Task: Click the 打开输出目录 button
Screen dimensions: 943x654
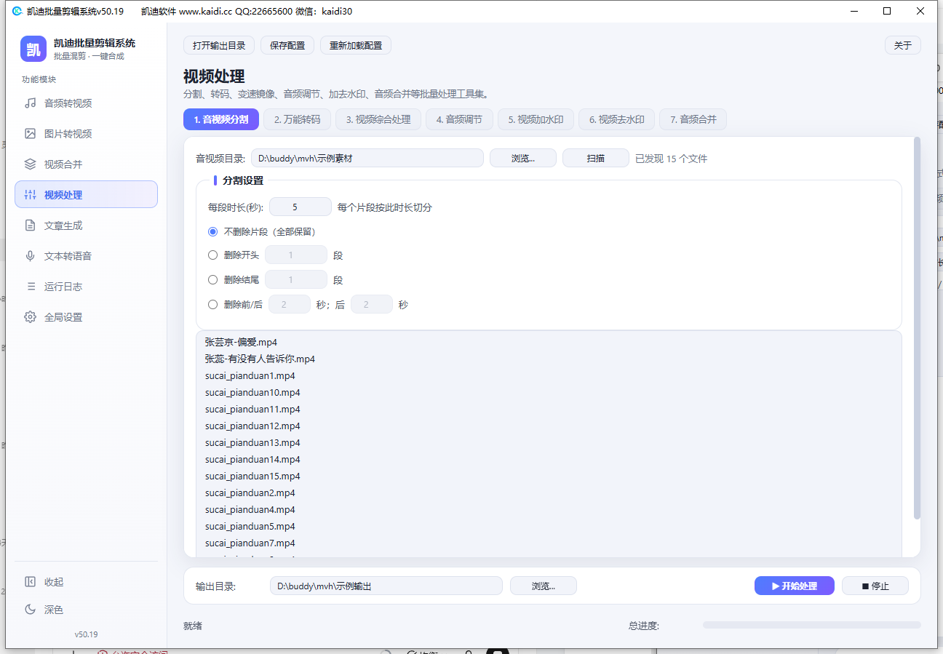Action: (219, 45)
